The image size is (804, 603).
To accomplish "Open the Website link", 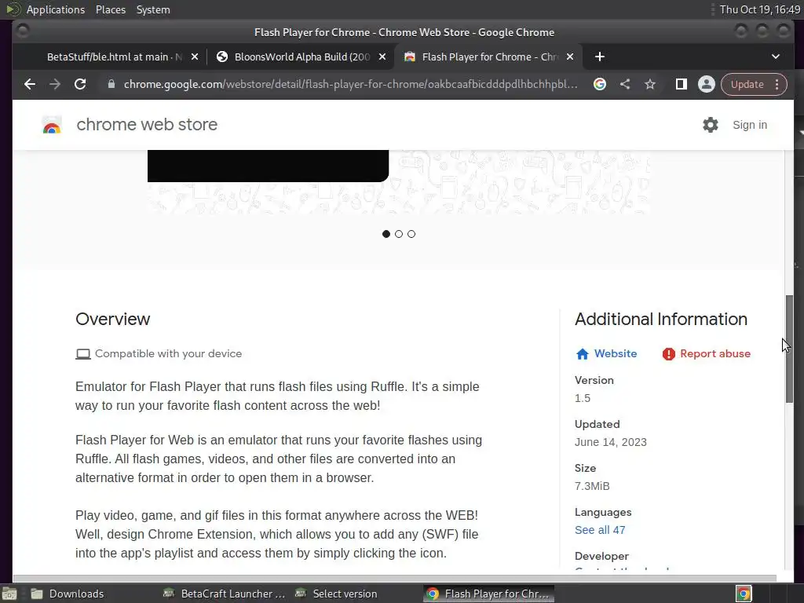I will click(616, 353).
